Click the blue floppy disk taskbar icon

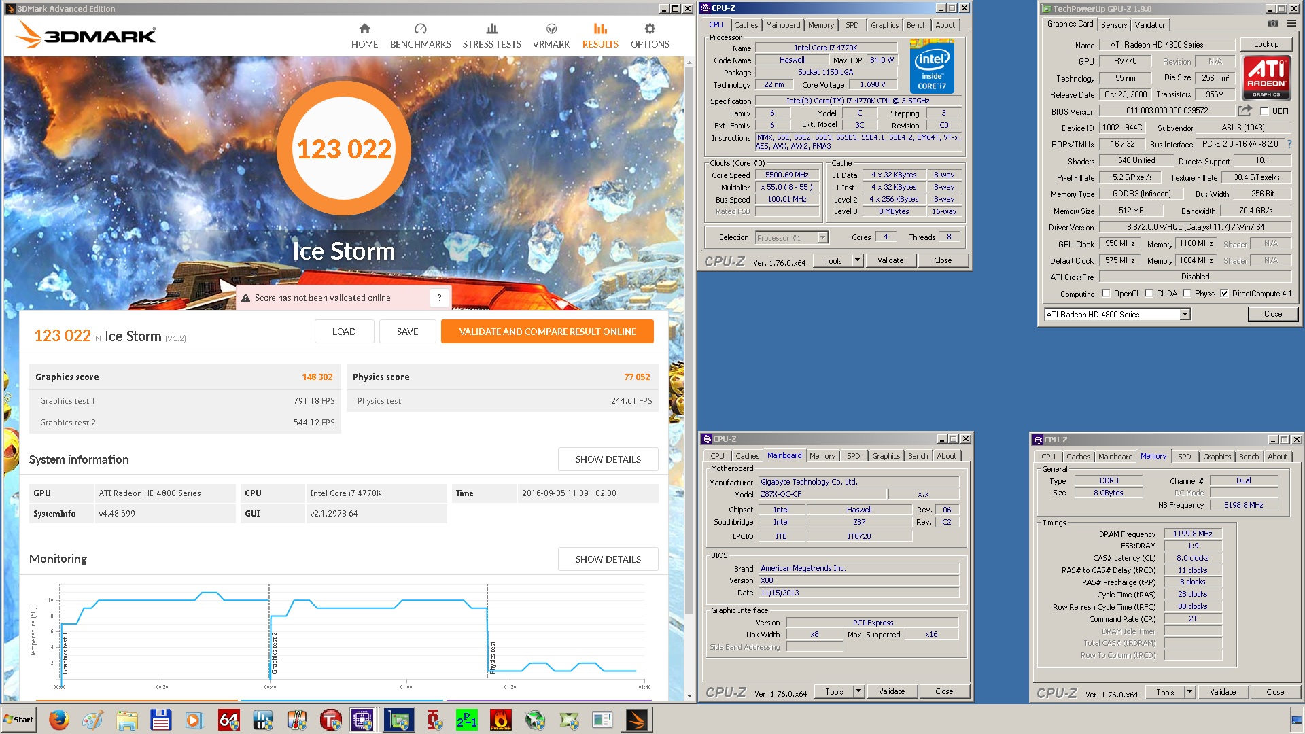tap(161, 720)
